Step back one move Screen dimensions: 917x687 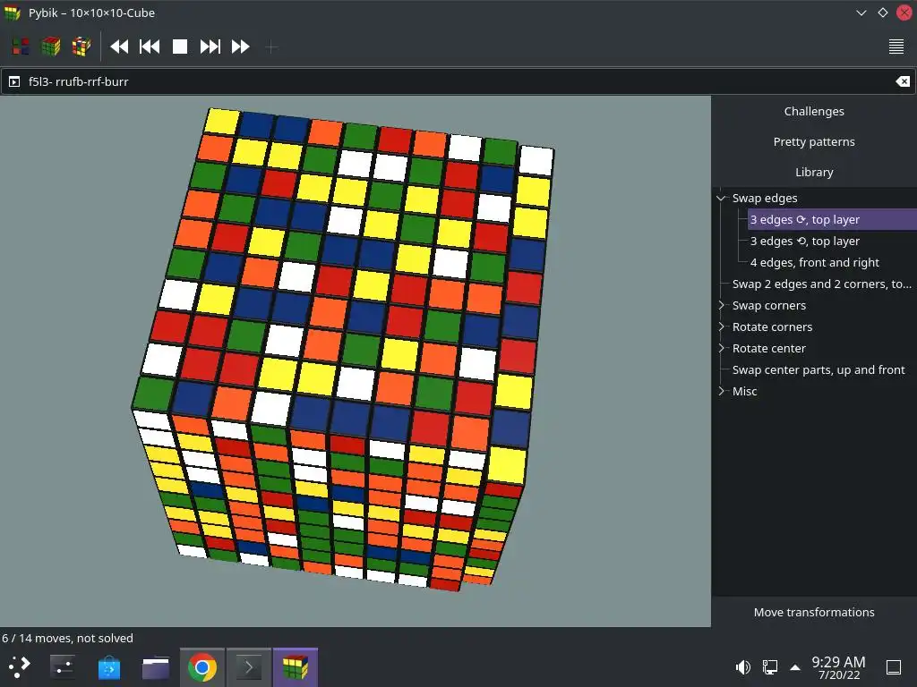pyautogui.click(x=150, y=47)
